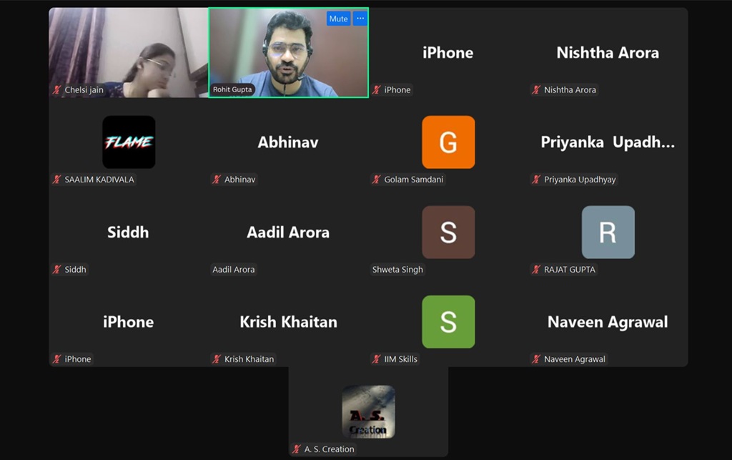The height and width of the screenshot is (460, 732).
Task: Click the Aadil Arora name label
Action: (234, 270)
